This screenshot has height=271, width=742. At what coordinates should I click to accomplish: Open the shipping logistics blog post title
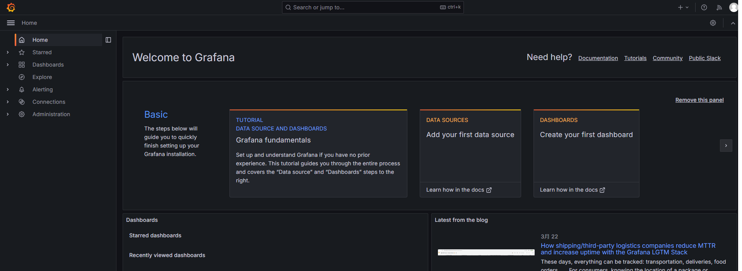click(x=628, y=249)
